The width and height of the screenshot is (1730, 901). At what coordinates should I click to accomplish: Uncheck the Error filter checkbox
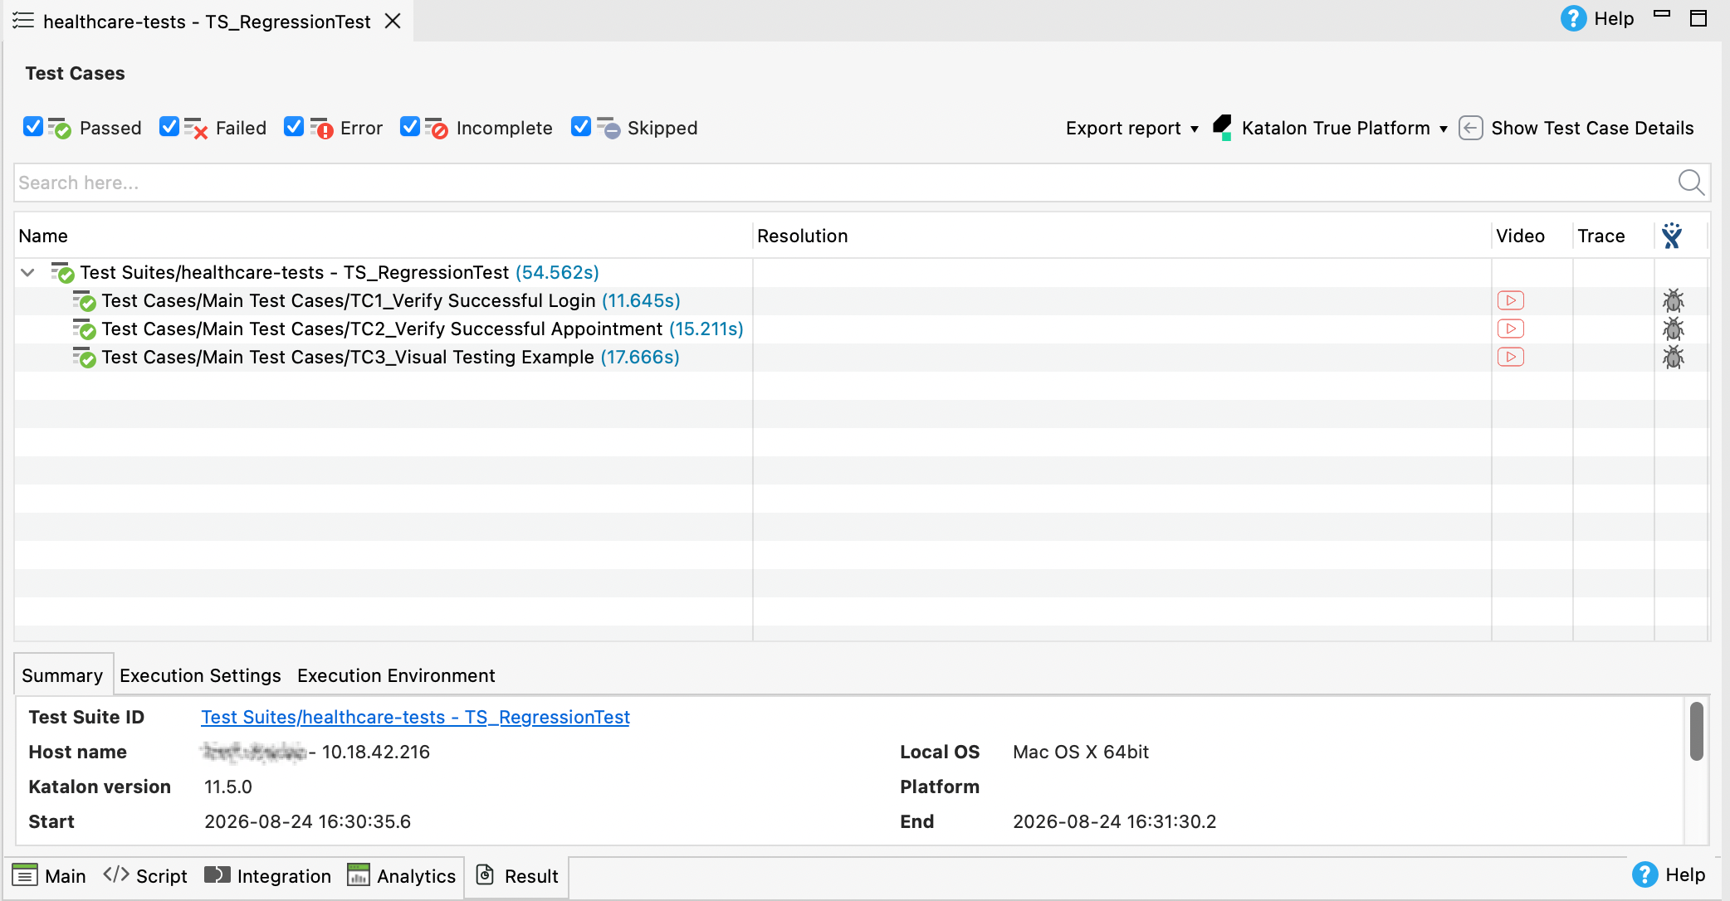click(294, 126)
